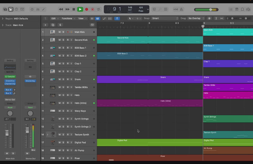
Task: Open the Editors with the pencil icon
Action: pos(43,9)
